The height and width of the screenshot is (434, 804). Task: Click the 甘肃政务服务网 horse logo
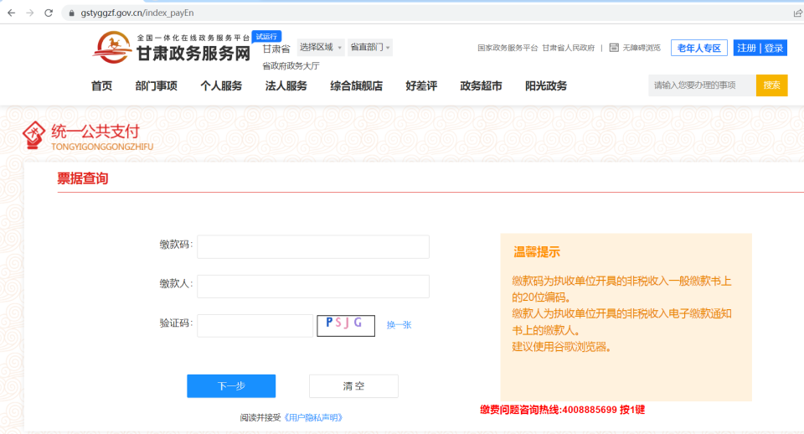point(111,48)
